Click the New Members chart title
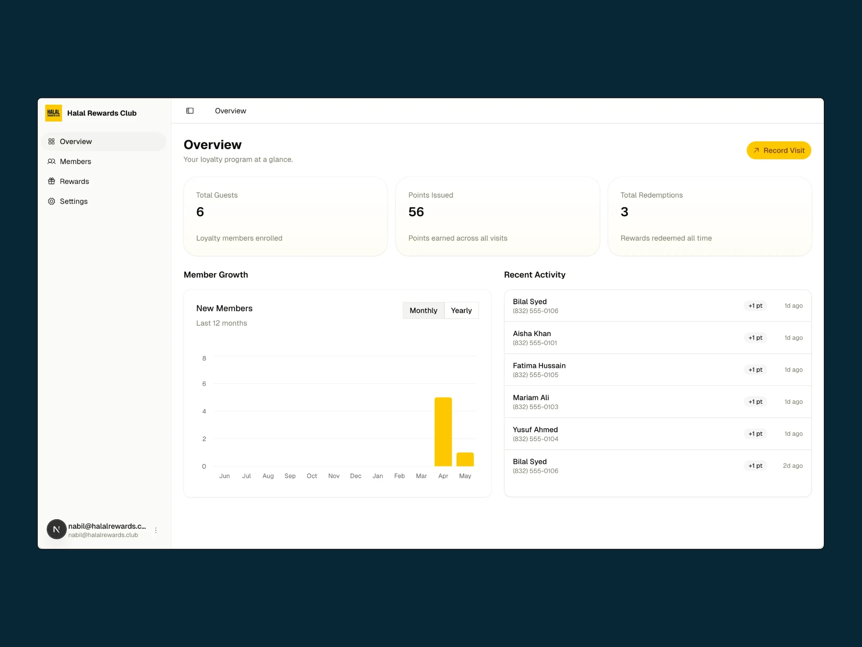The width and height of the screenshot is (862, 647). point(224,308)
